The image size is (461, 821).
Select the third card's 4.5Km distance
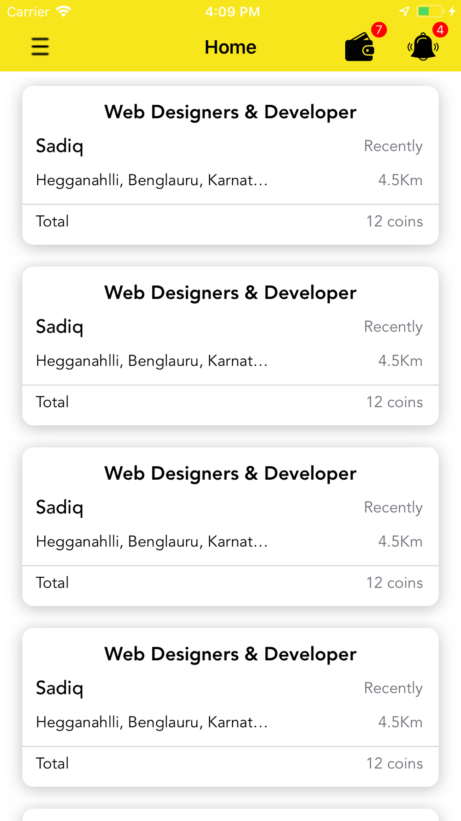pos(400,542)
